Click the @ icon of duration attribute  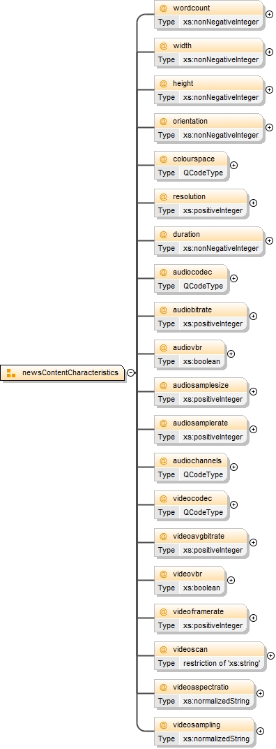point(164,235)
